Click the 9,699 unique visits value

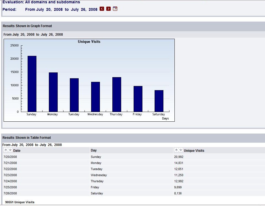[x=178, y=187]
